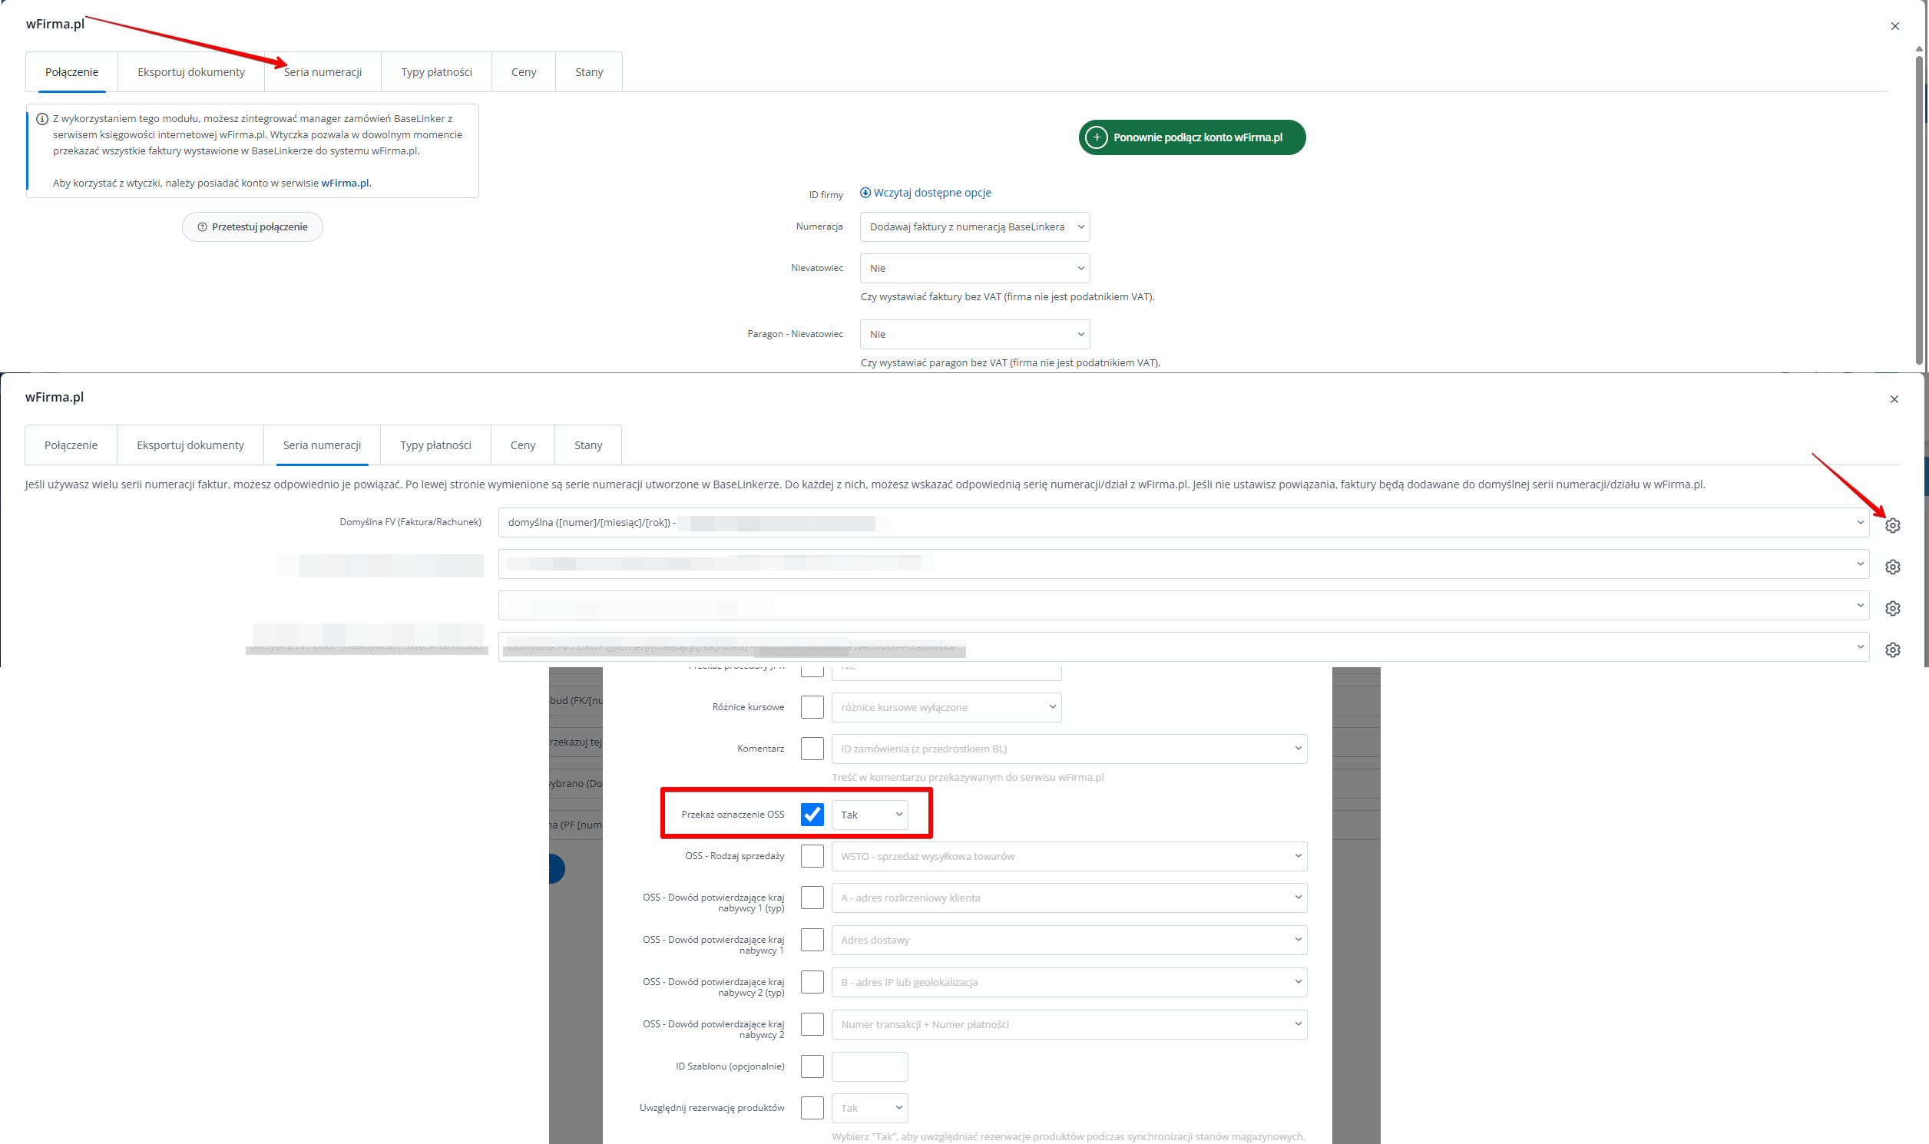The height and width of the screenshot is (1144, 1929).
Task: Tick the Komentarz checkbox
Action: tap(812, 749)
